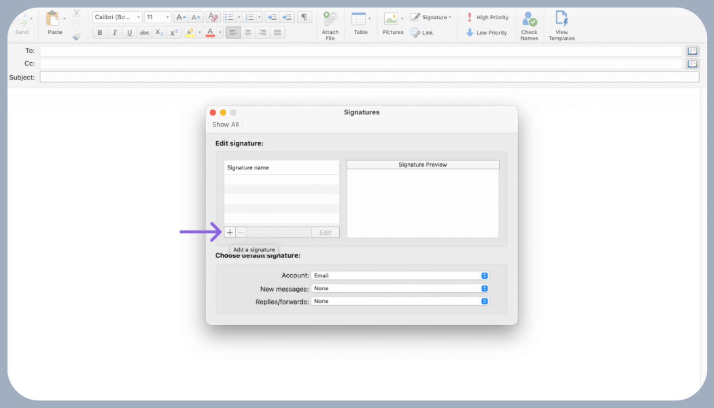Click the Pictures icon
This screenshot has width=714, height=408.
pyautogui.click(x=391, y=19)
